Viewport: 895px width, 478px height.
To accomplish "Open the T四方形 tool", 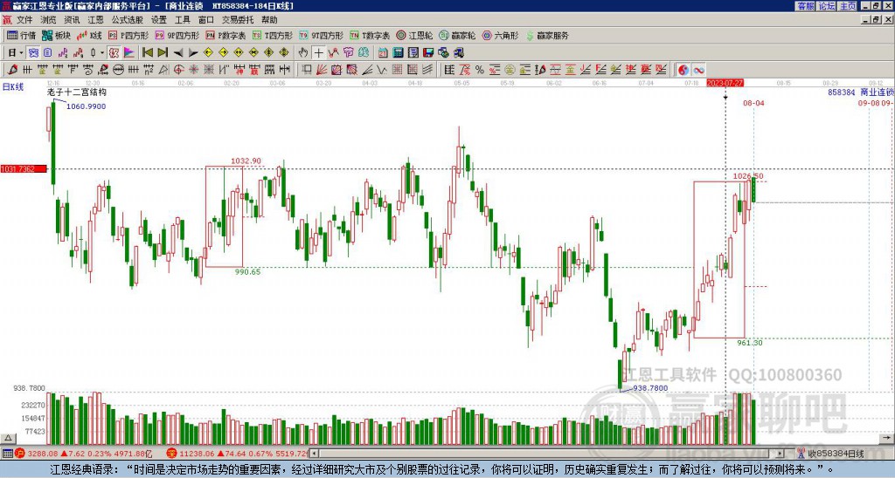I will pos(273,35).
